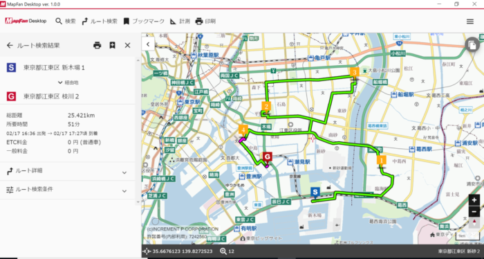Print the route result from panel header

point(97,46)
